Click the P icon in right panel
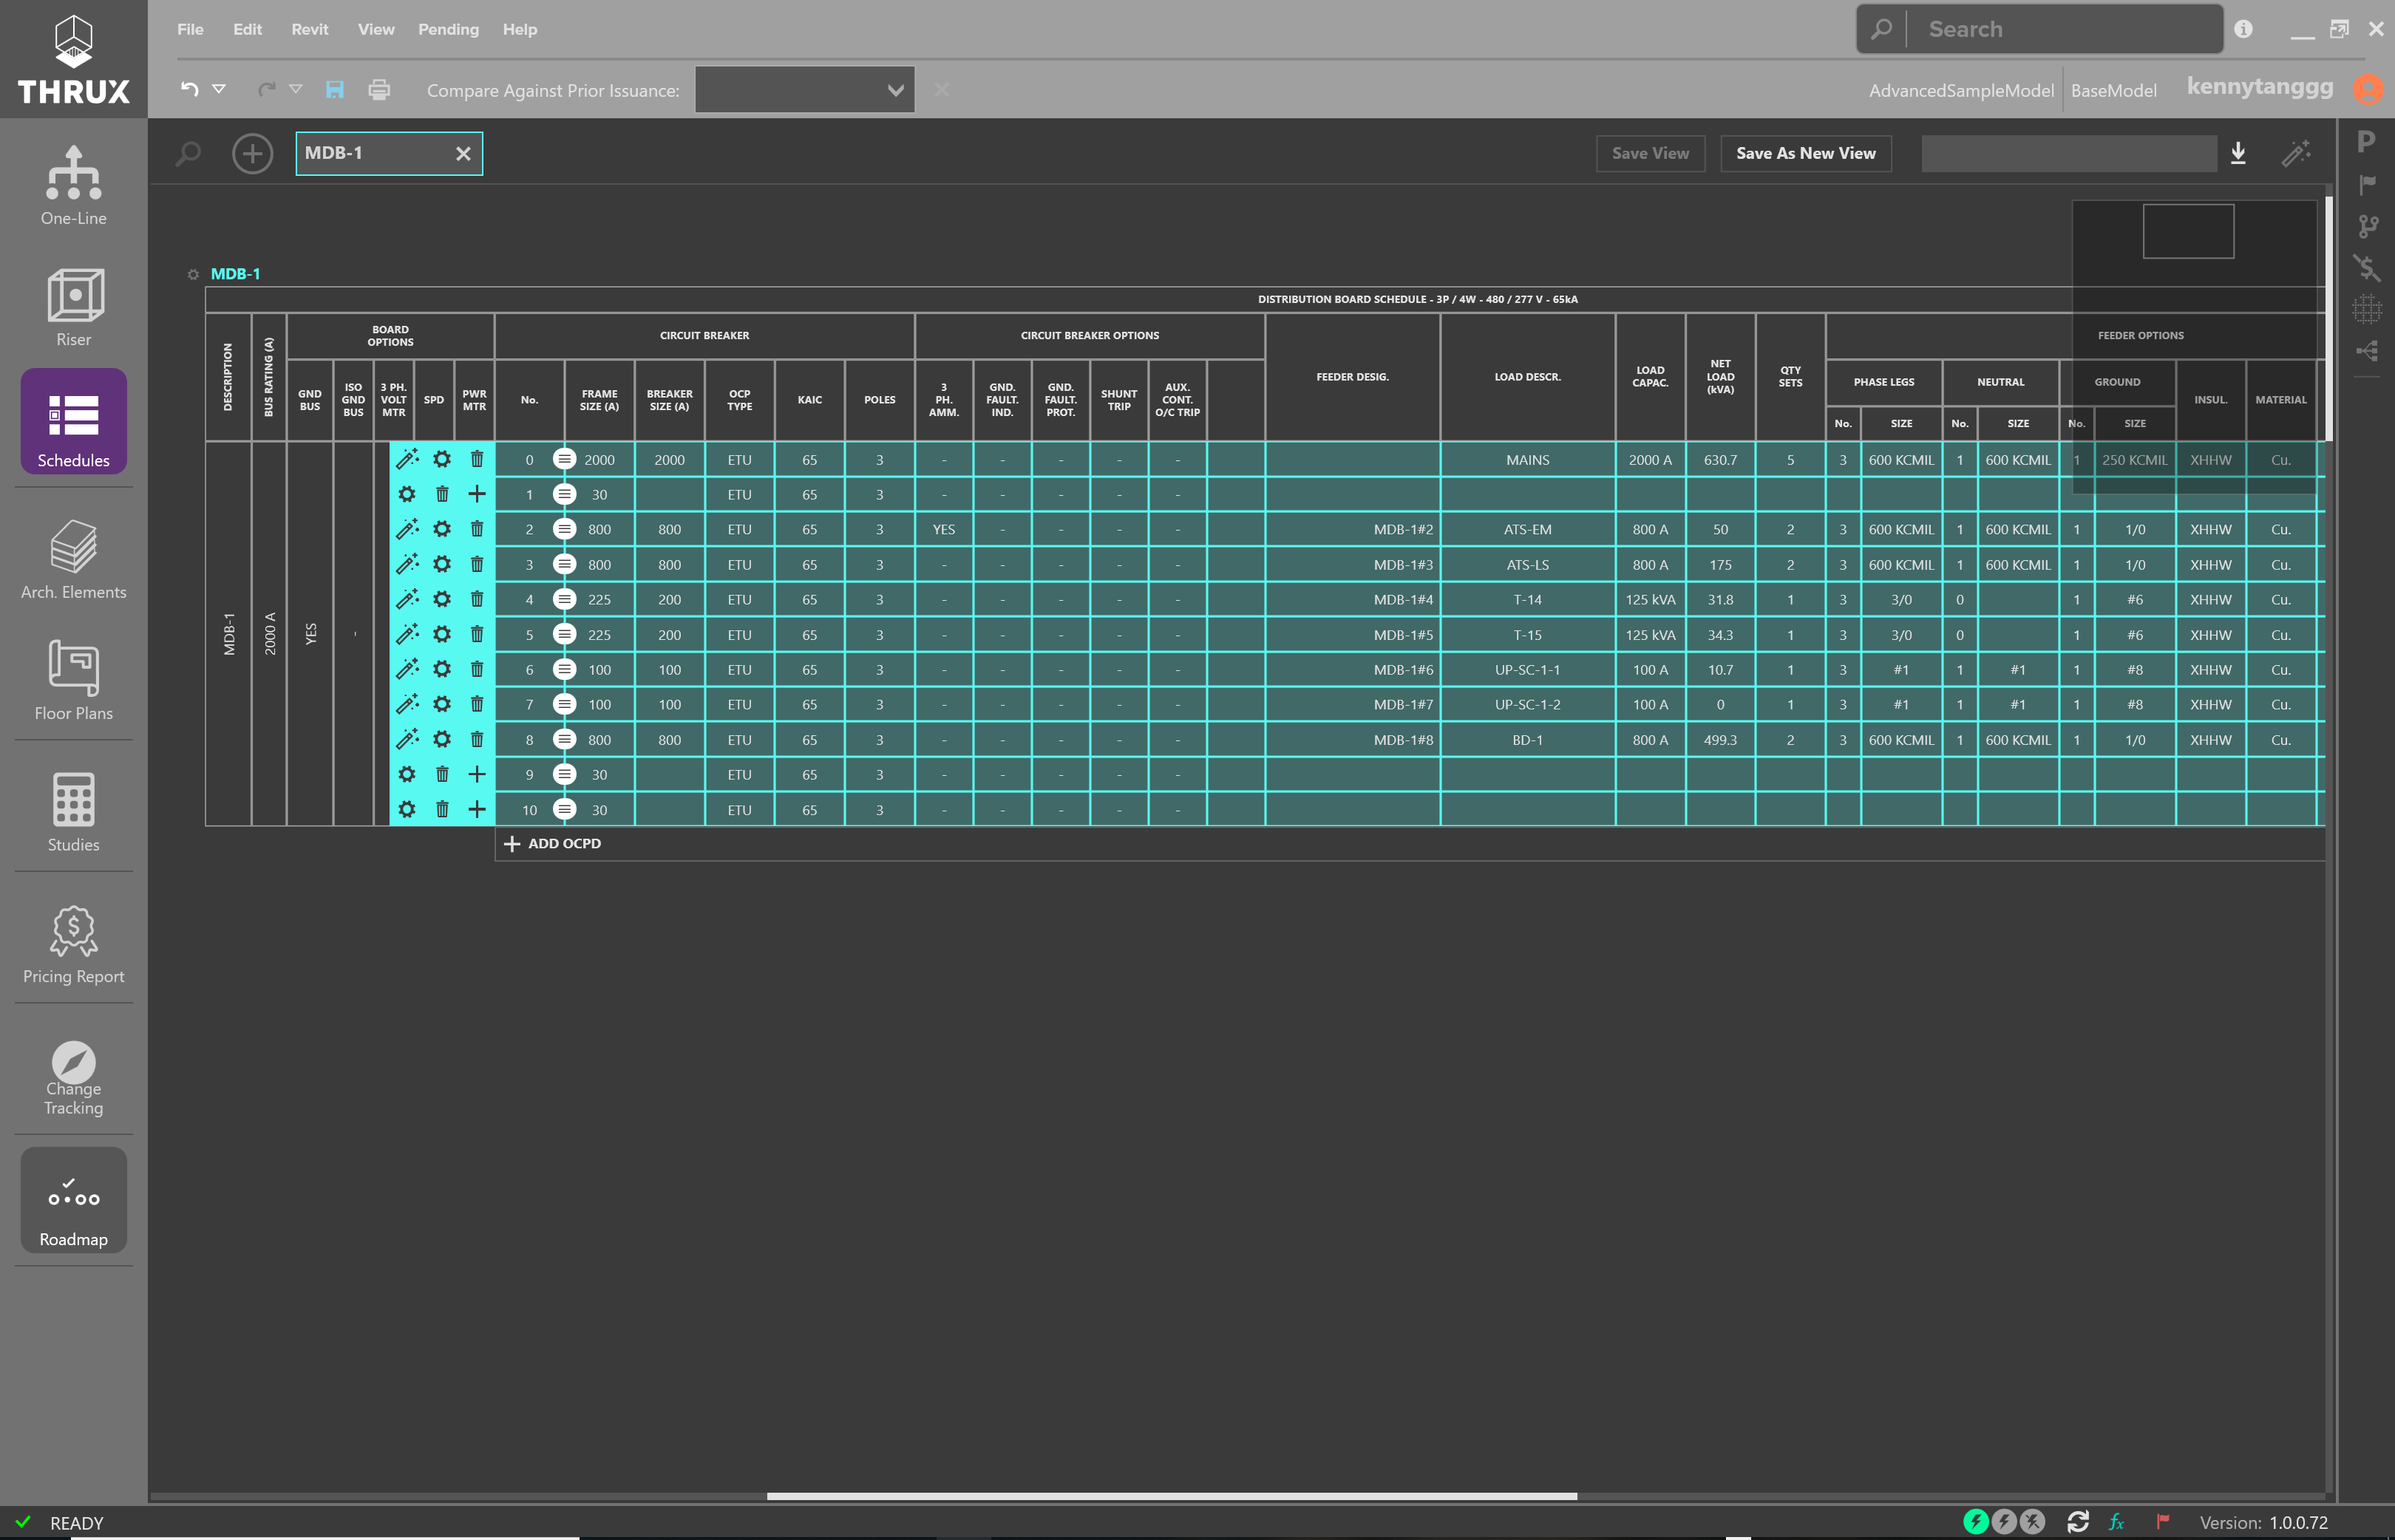Image resolution: width=2395 pixels, height=1540 pixels. coord(2366,142)
